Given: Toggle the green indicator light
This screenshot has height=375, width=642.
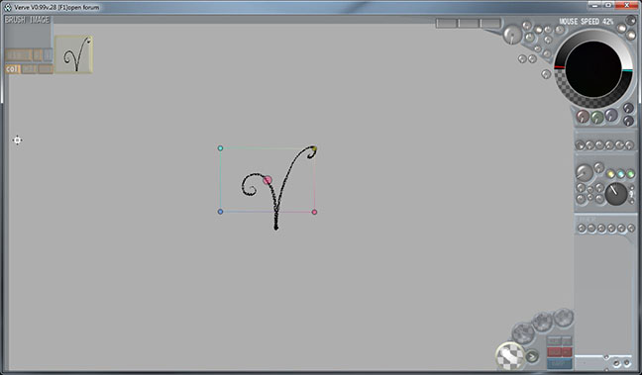Looking at the screenshot, I should (630, 174).
